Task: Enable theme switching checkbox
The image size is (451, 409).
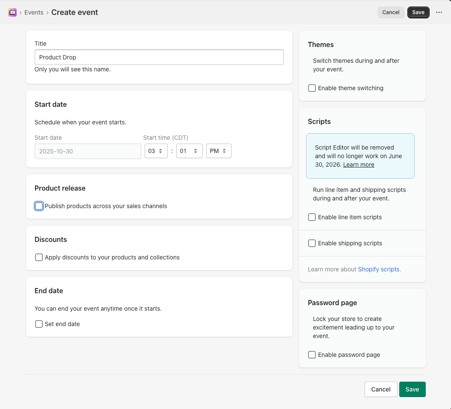Action: click(x=312, y=88)
